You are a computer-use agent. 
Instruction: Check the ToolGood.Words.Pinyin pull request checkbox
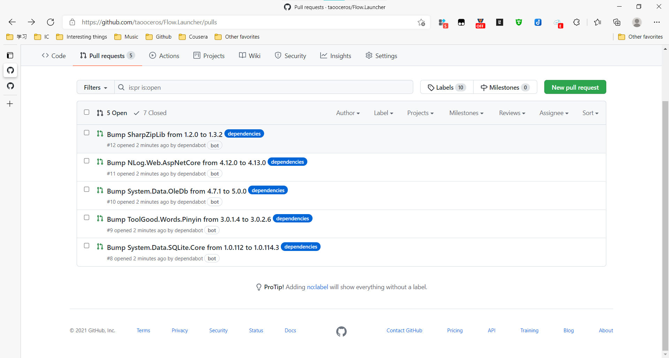click(87, 218)
